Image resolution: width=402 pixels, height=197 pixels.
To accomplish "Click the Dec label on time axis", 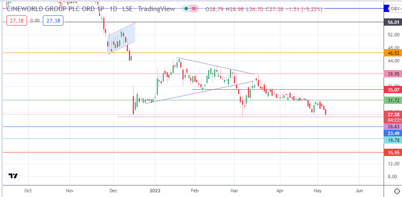I will [x=113, y=191].
